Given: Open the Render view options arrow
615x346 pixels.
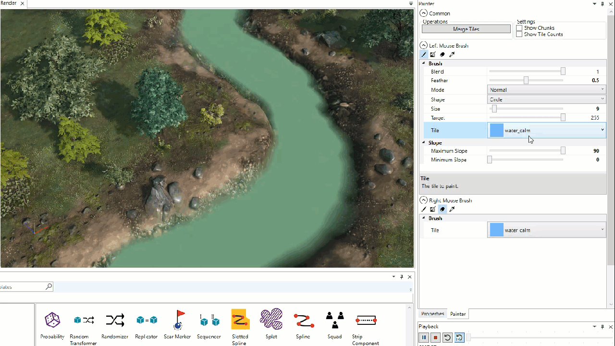Looking at the screenshot, I should [x=411, y=4].
